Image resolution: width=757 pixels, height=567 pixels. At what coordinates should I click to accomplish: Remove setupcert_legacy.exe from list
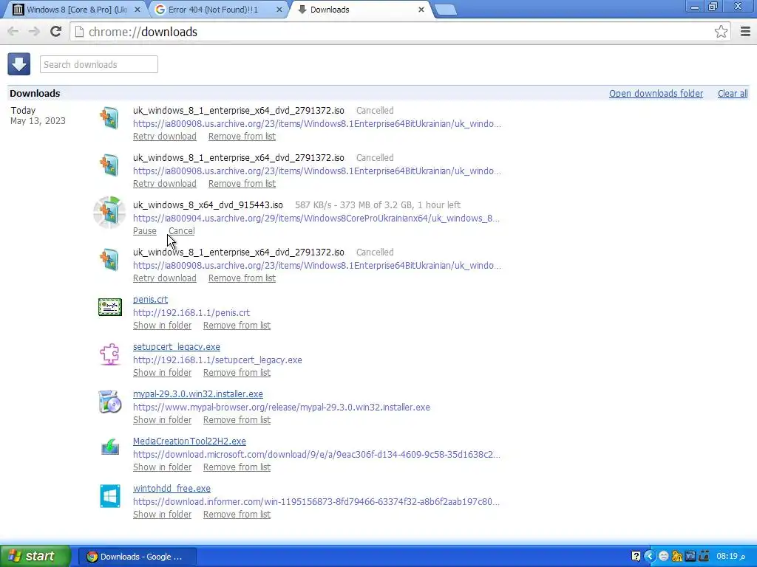pos(237,373)
